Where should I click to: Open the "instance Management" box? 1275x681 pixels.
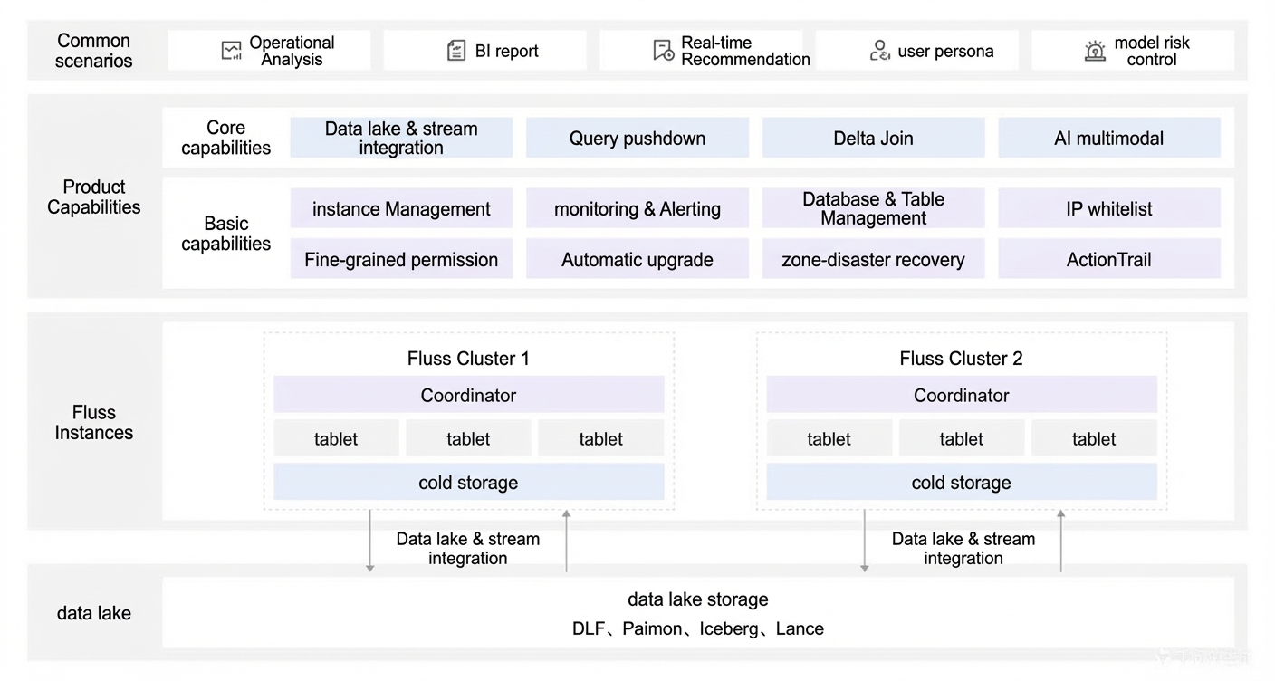[401, 208]
